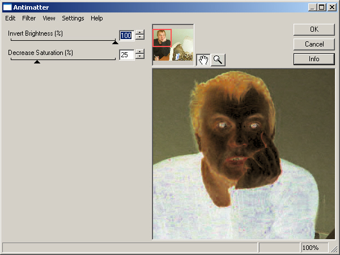Increase Invert Brightness with up arrow
Image resolution: width=340 pixels, height=255 pixels.
click(x=140, y=32)
